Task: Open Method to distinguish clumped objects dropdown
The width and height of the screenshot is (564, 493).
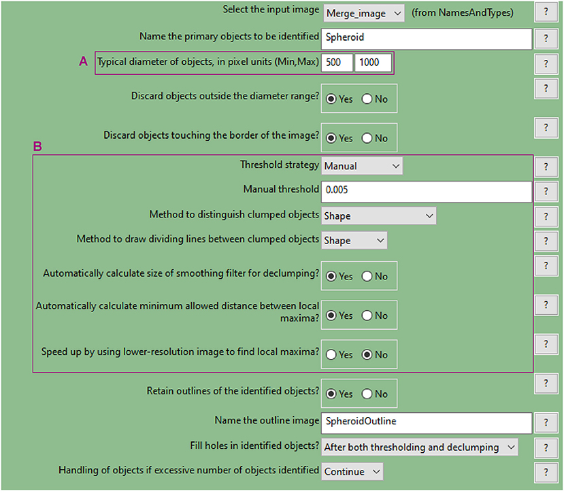Action: tap(379, 216)
